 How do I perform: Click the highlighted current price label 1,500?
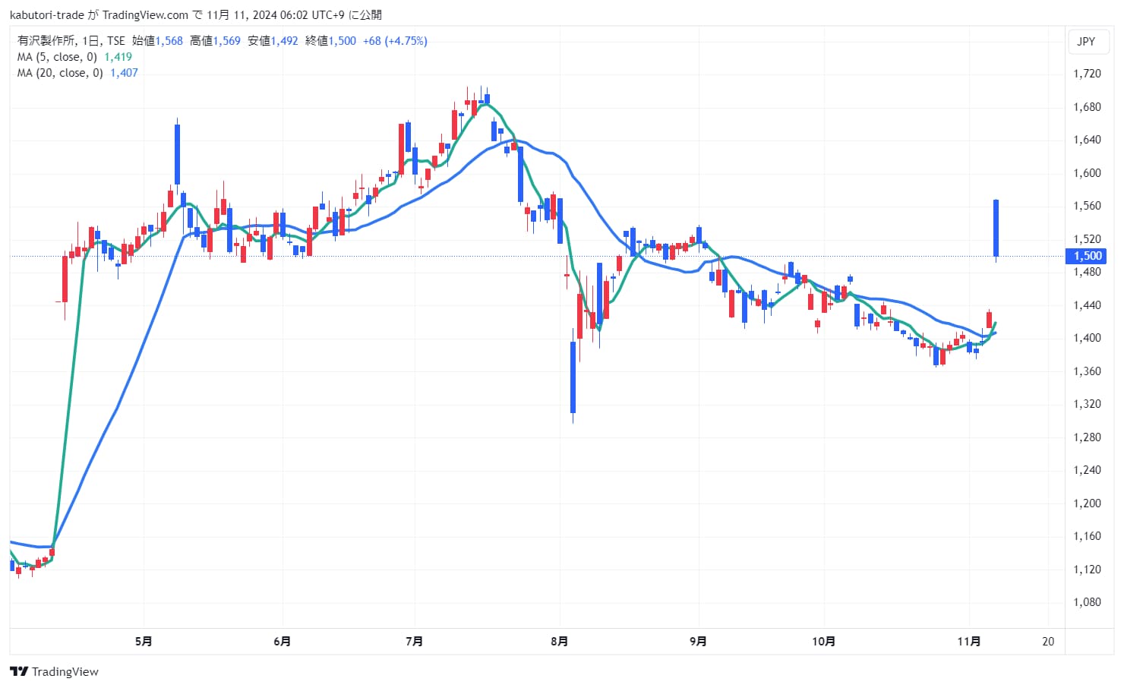click(1087, 256)
